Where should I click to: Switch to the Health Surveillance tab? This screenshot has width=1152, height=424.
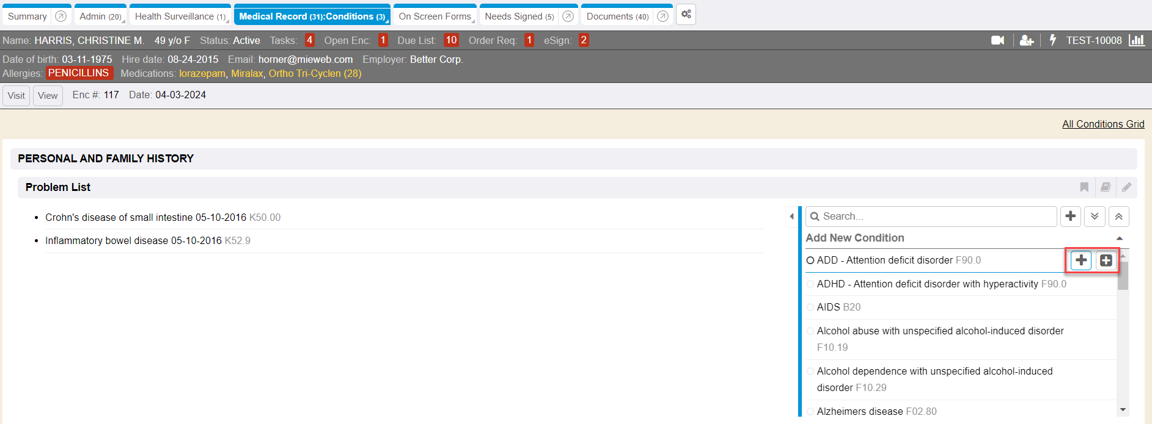click(179, 16)
